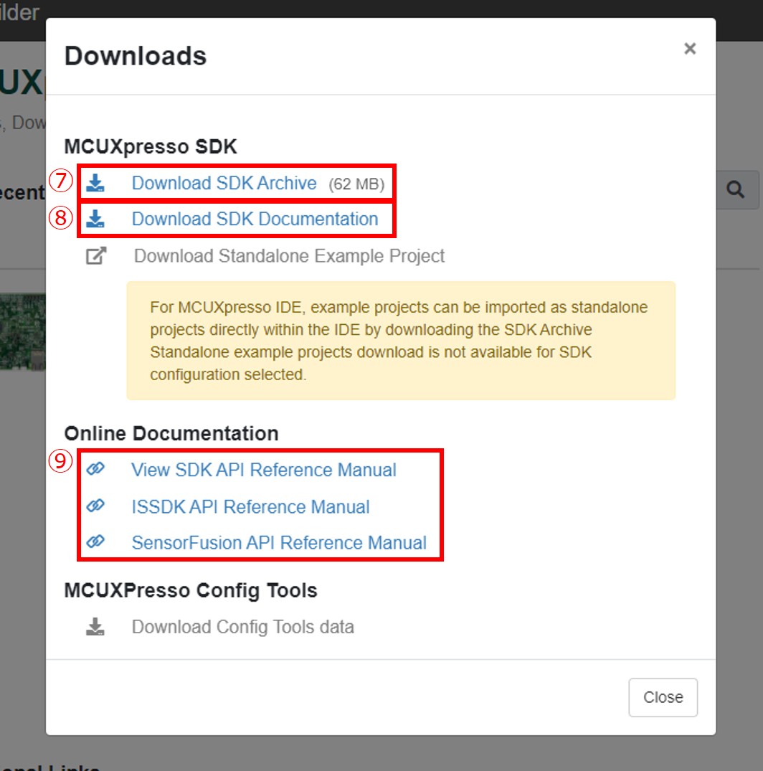Select Download Standalone Example Project
Screen dimensions: 763x771
click(289, 255)
